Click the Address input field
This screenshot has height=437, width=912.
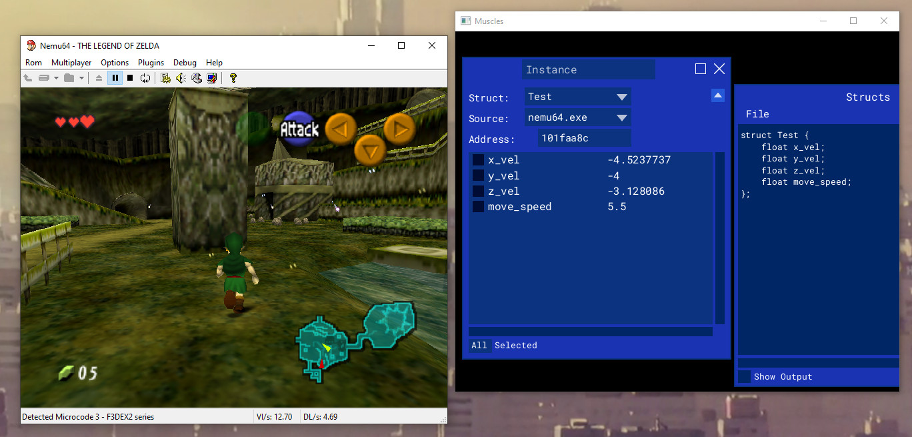(584, 138)
